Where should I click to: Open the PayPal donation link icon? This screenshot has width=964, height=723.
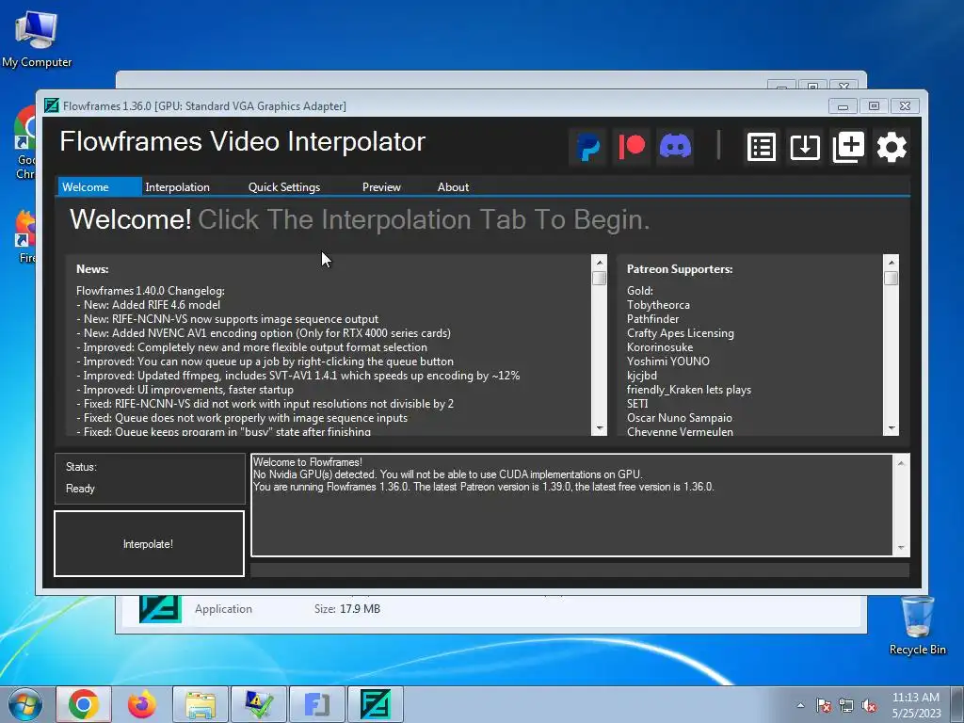click(x=587, y=147)
